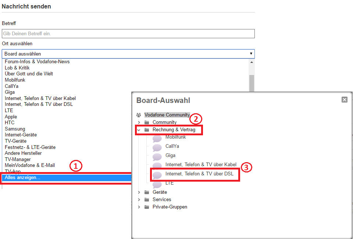Open the Board auswählen dropdown
The height and width of the screenshot is (239, 353).
pos(128,54)
